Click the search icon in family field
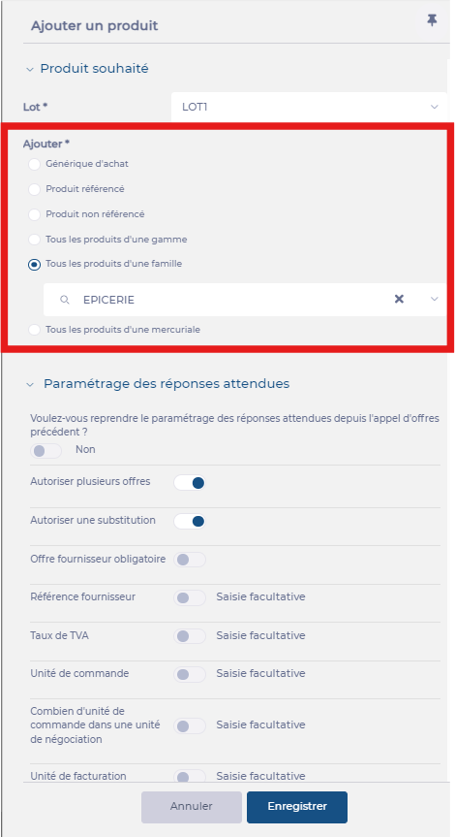Viewport: 455px width, 837px height. [x=65, y=300]
